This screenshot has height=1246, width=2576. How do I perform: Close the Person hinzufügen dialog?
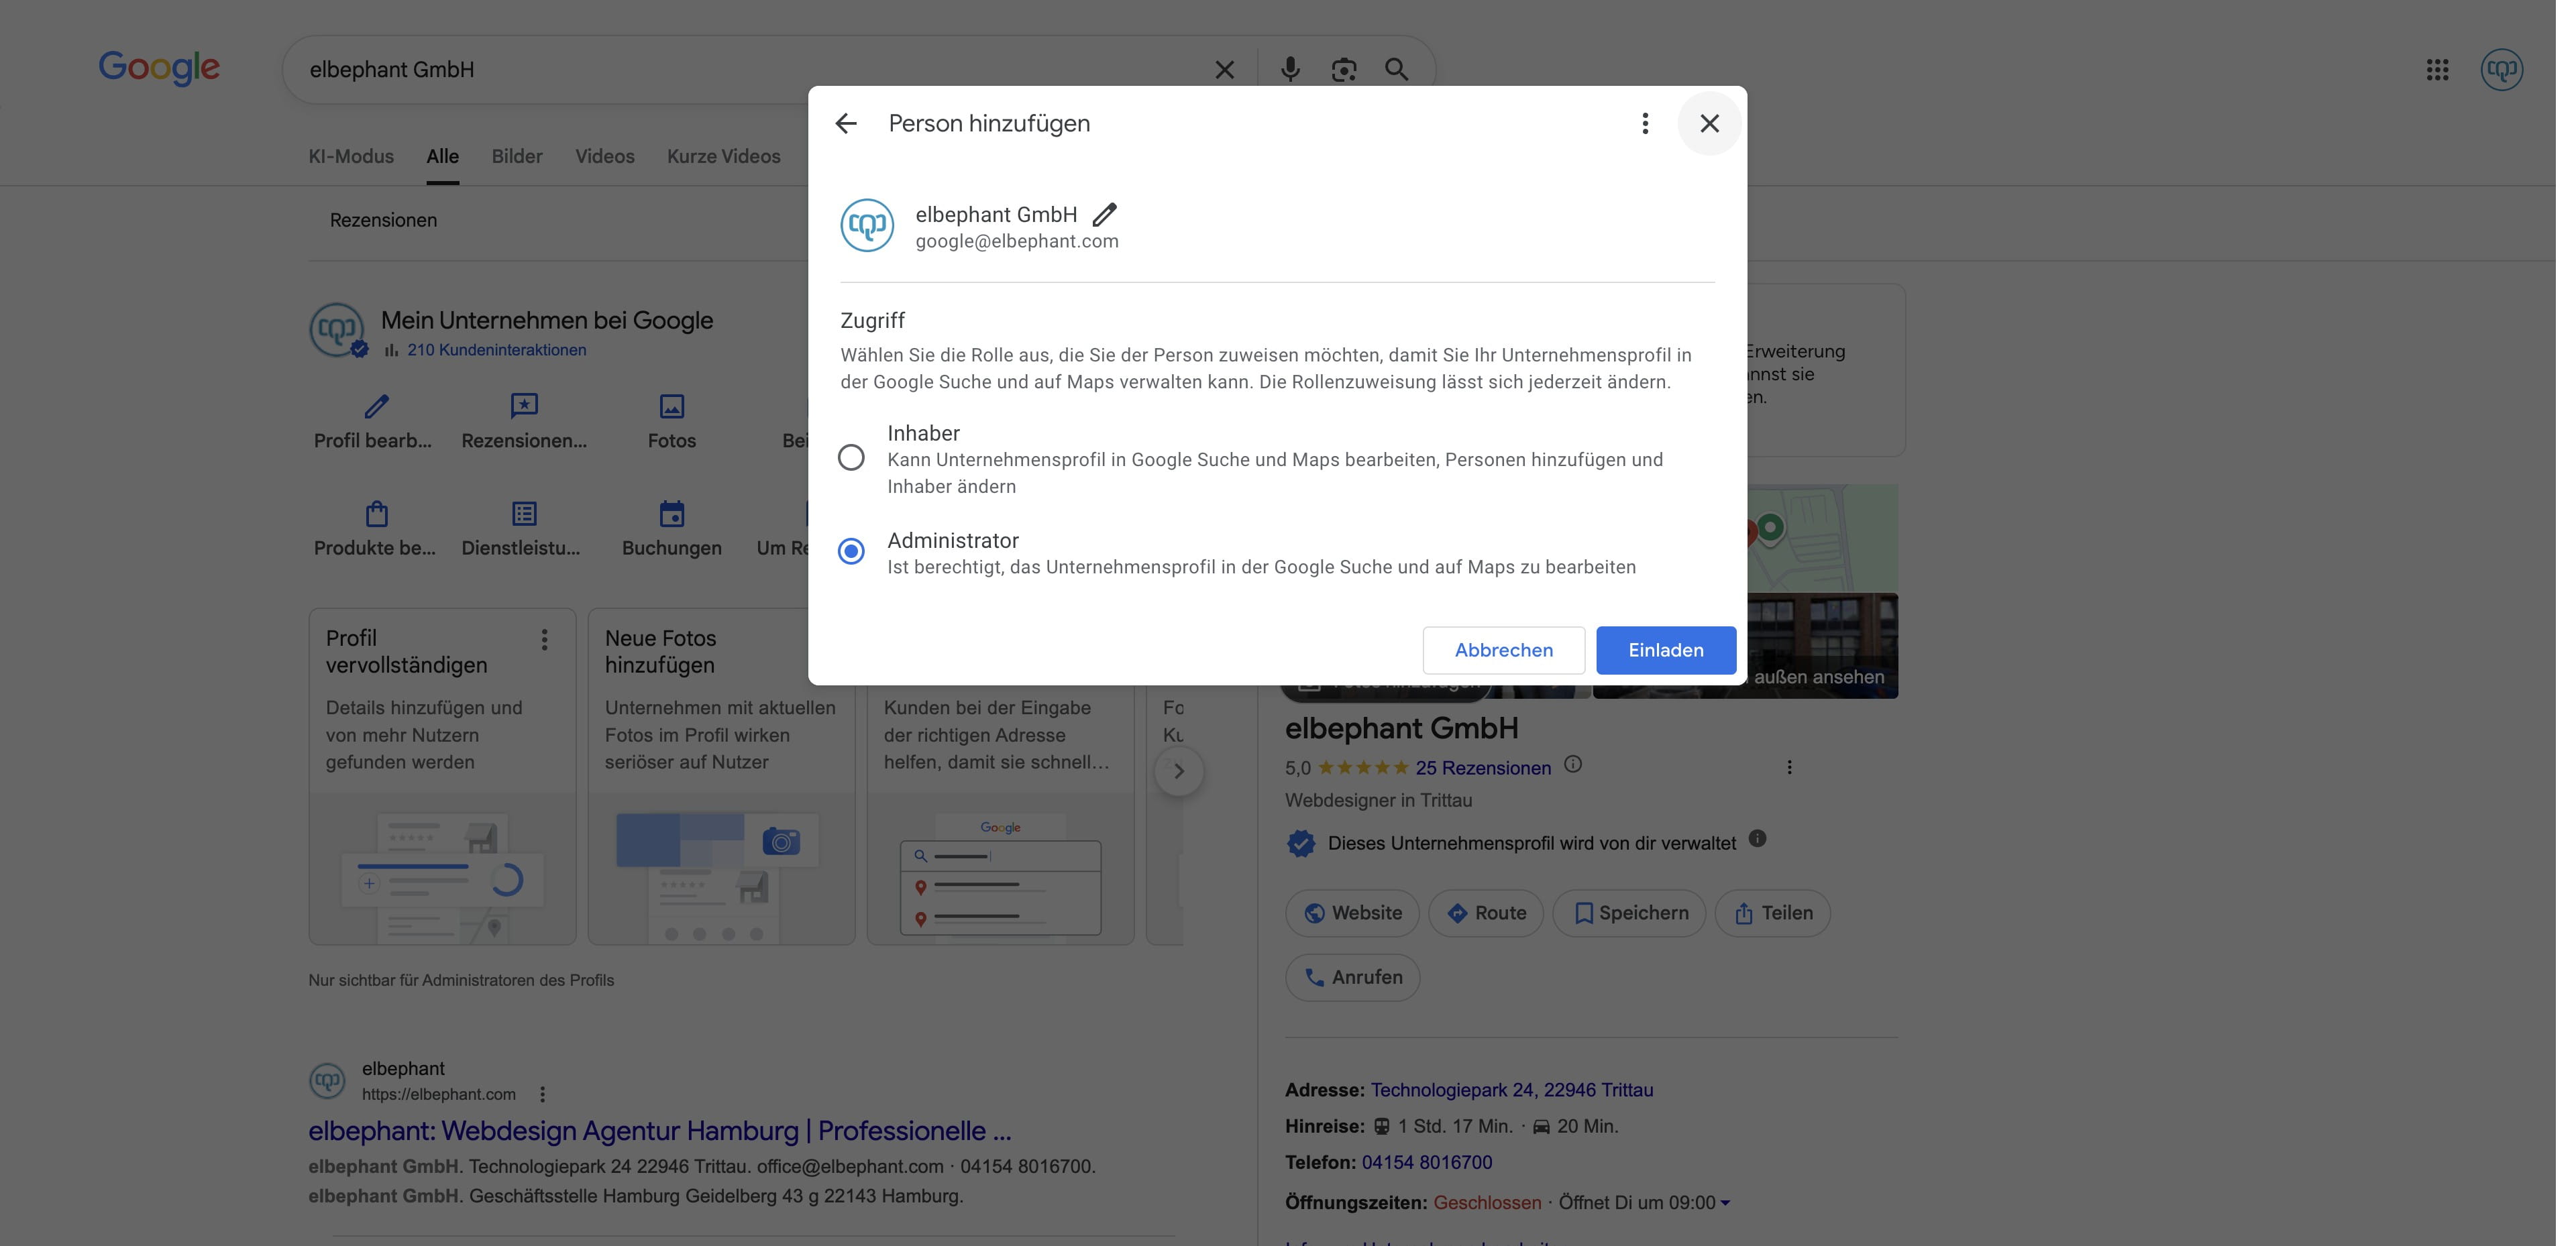pos(1709,124)
